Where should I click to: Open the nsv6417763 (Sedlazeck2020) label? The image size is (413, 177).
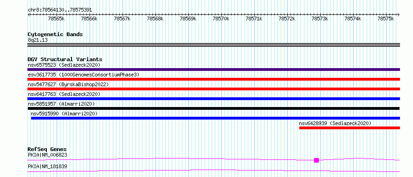pos(64,94)
